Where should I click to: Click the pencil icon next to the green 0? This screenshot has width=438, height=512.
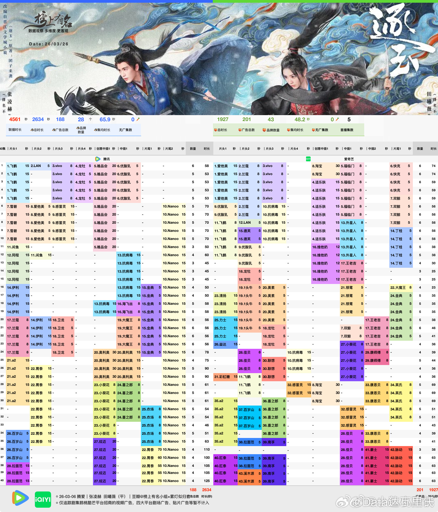click(337, 119)
